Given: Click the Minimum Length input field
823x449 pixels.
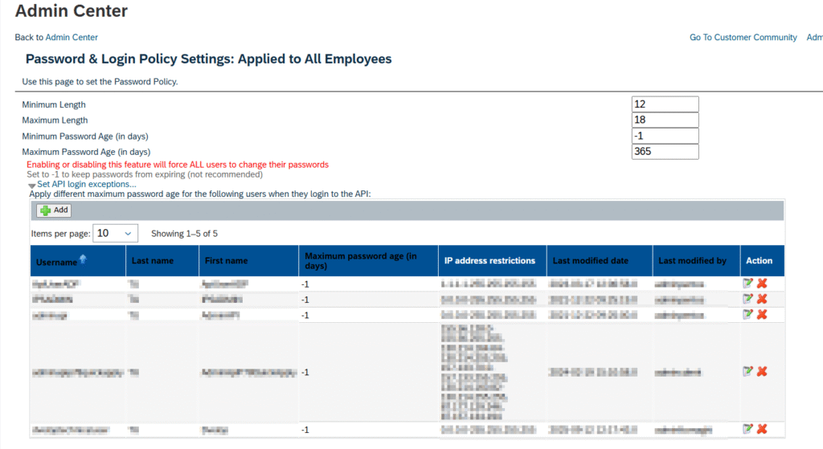Looking at the screenshot, I should point(665,104).
